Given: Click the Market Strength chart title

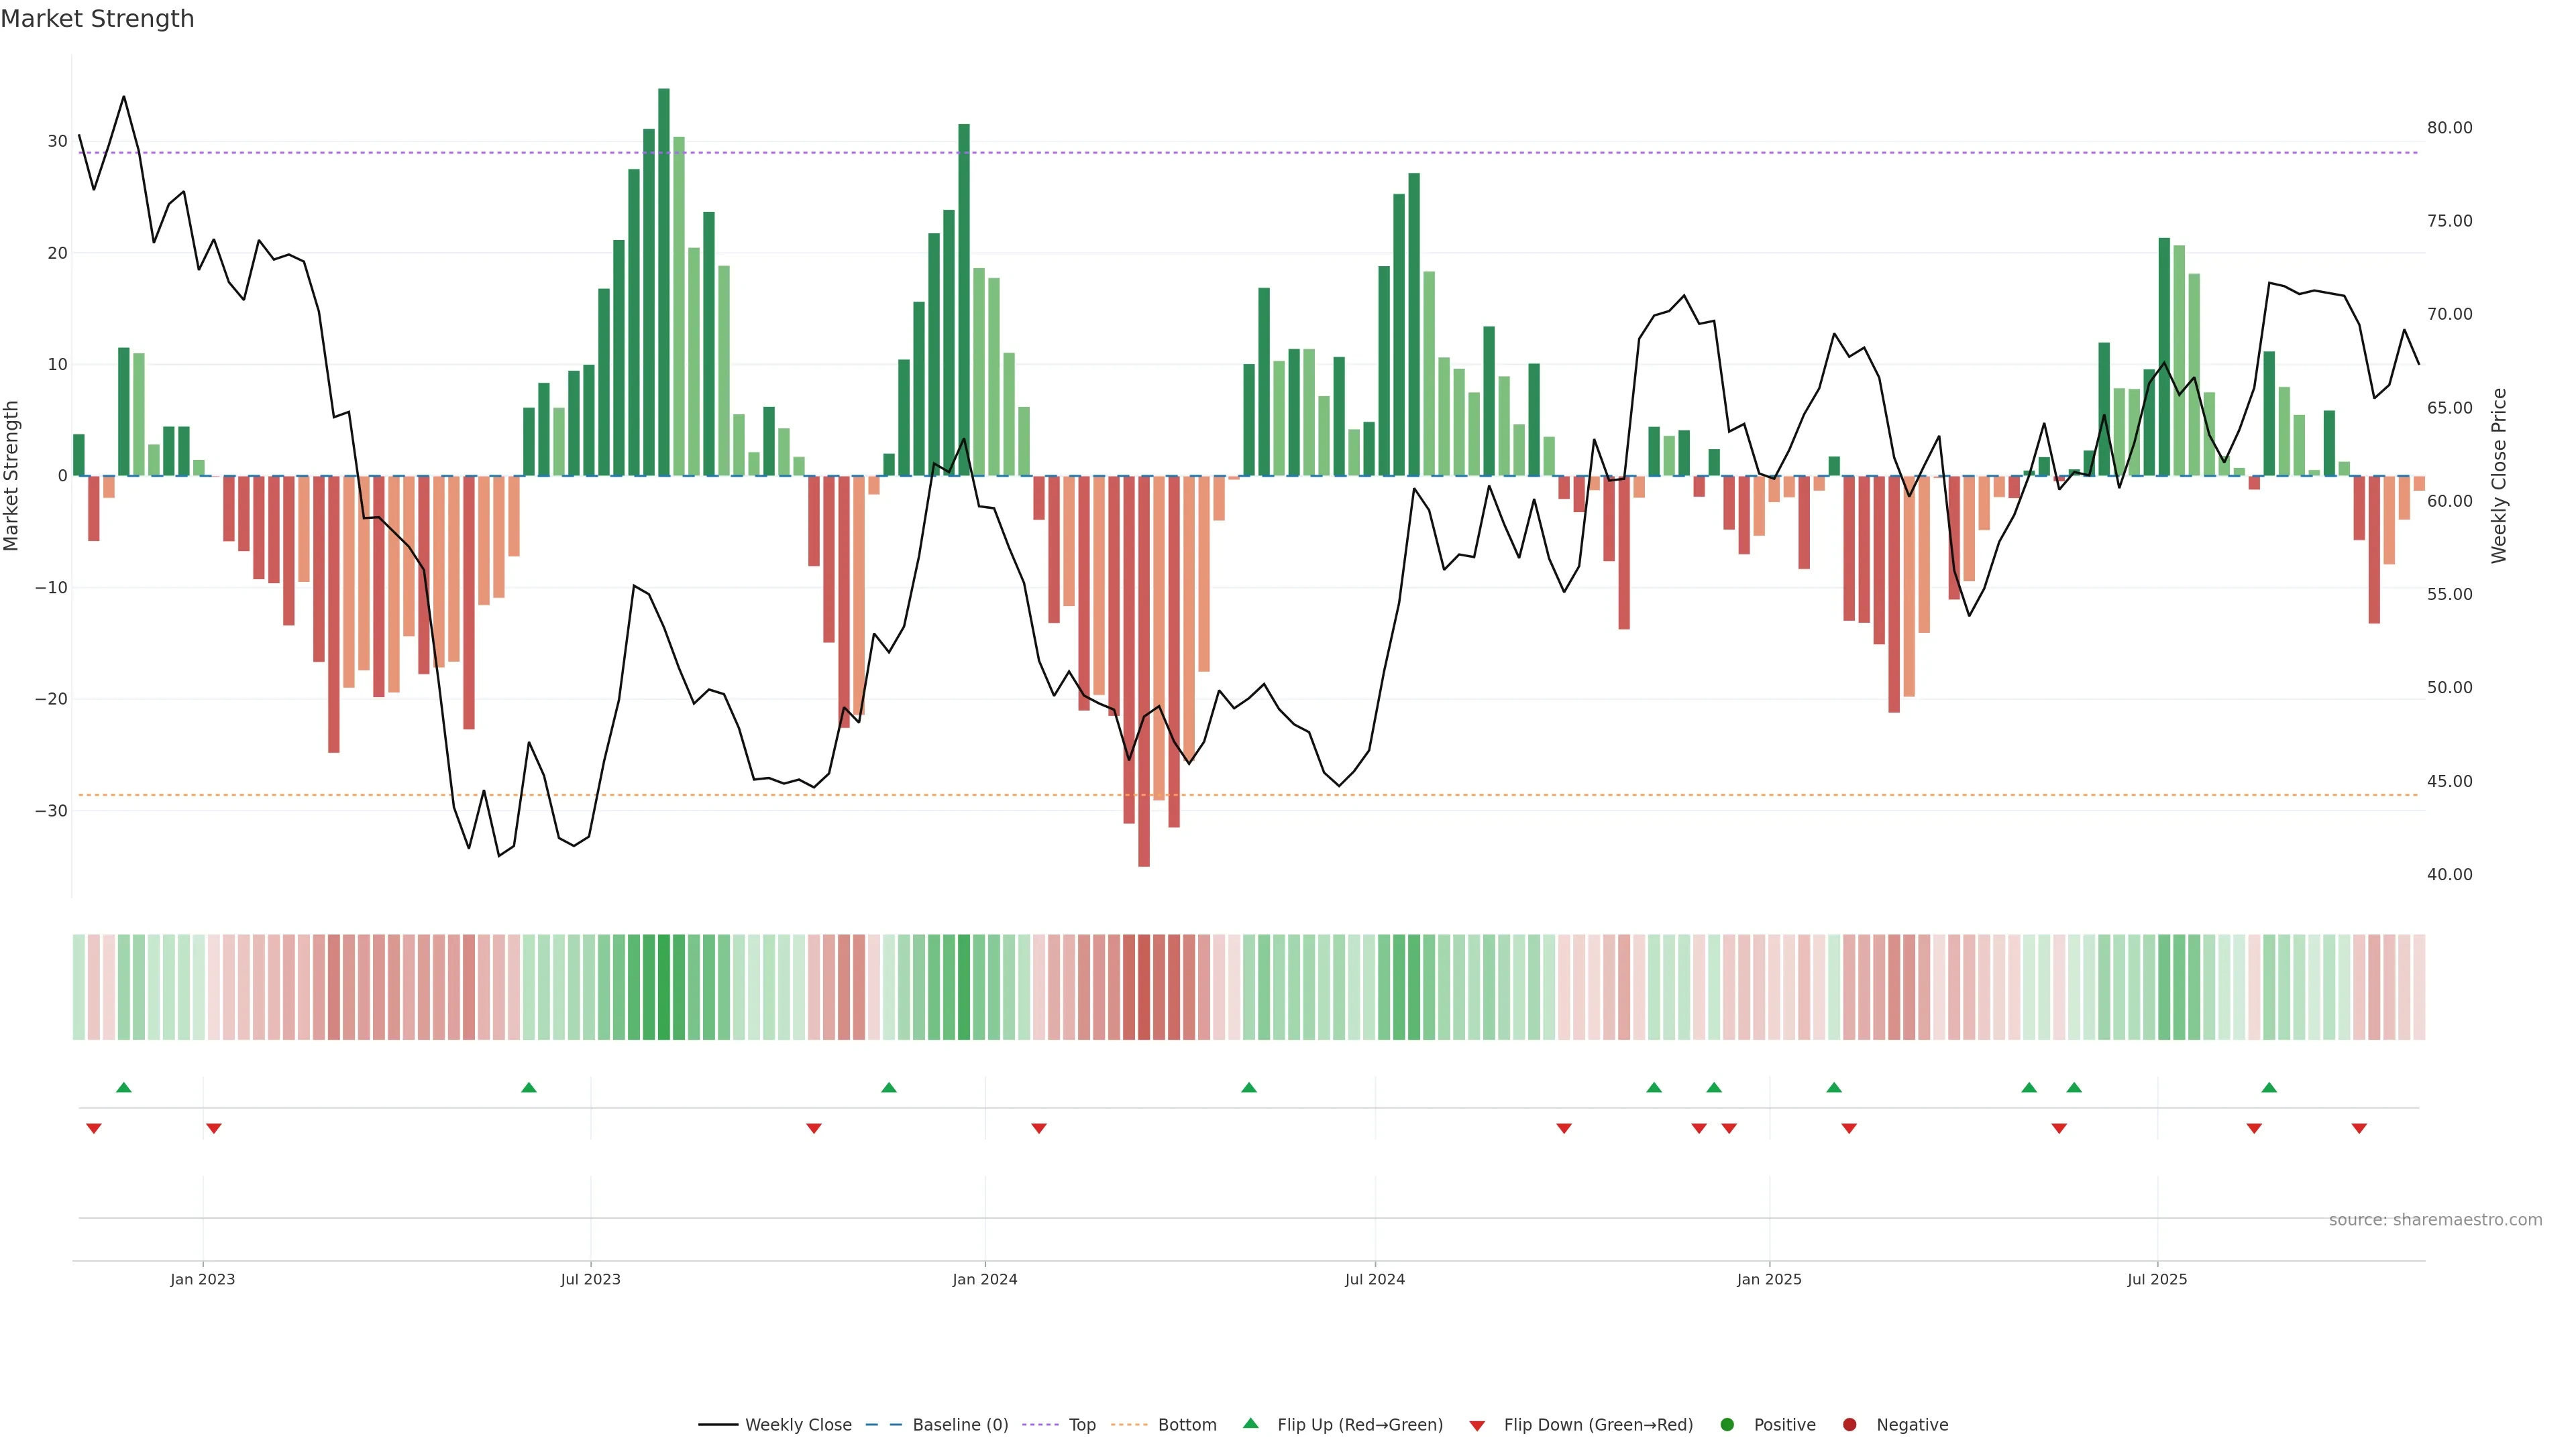Looking at the screenshot, I should pos(97,19).
